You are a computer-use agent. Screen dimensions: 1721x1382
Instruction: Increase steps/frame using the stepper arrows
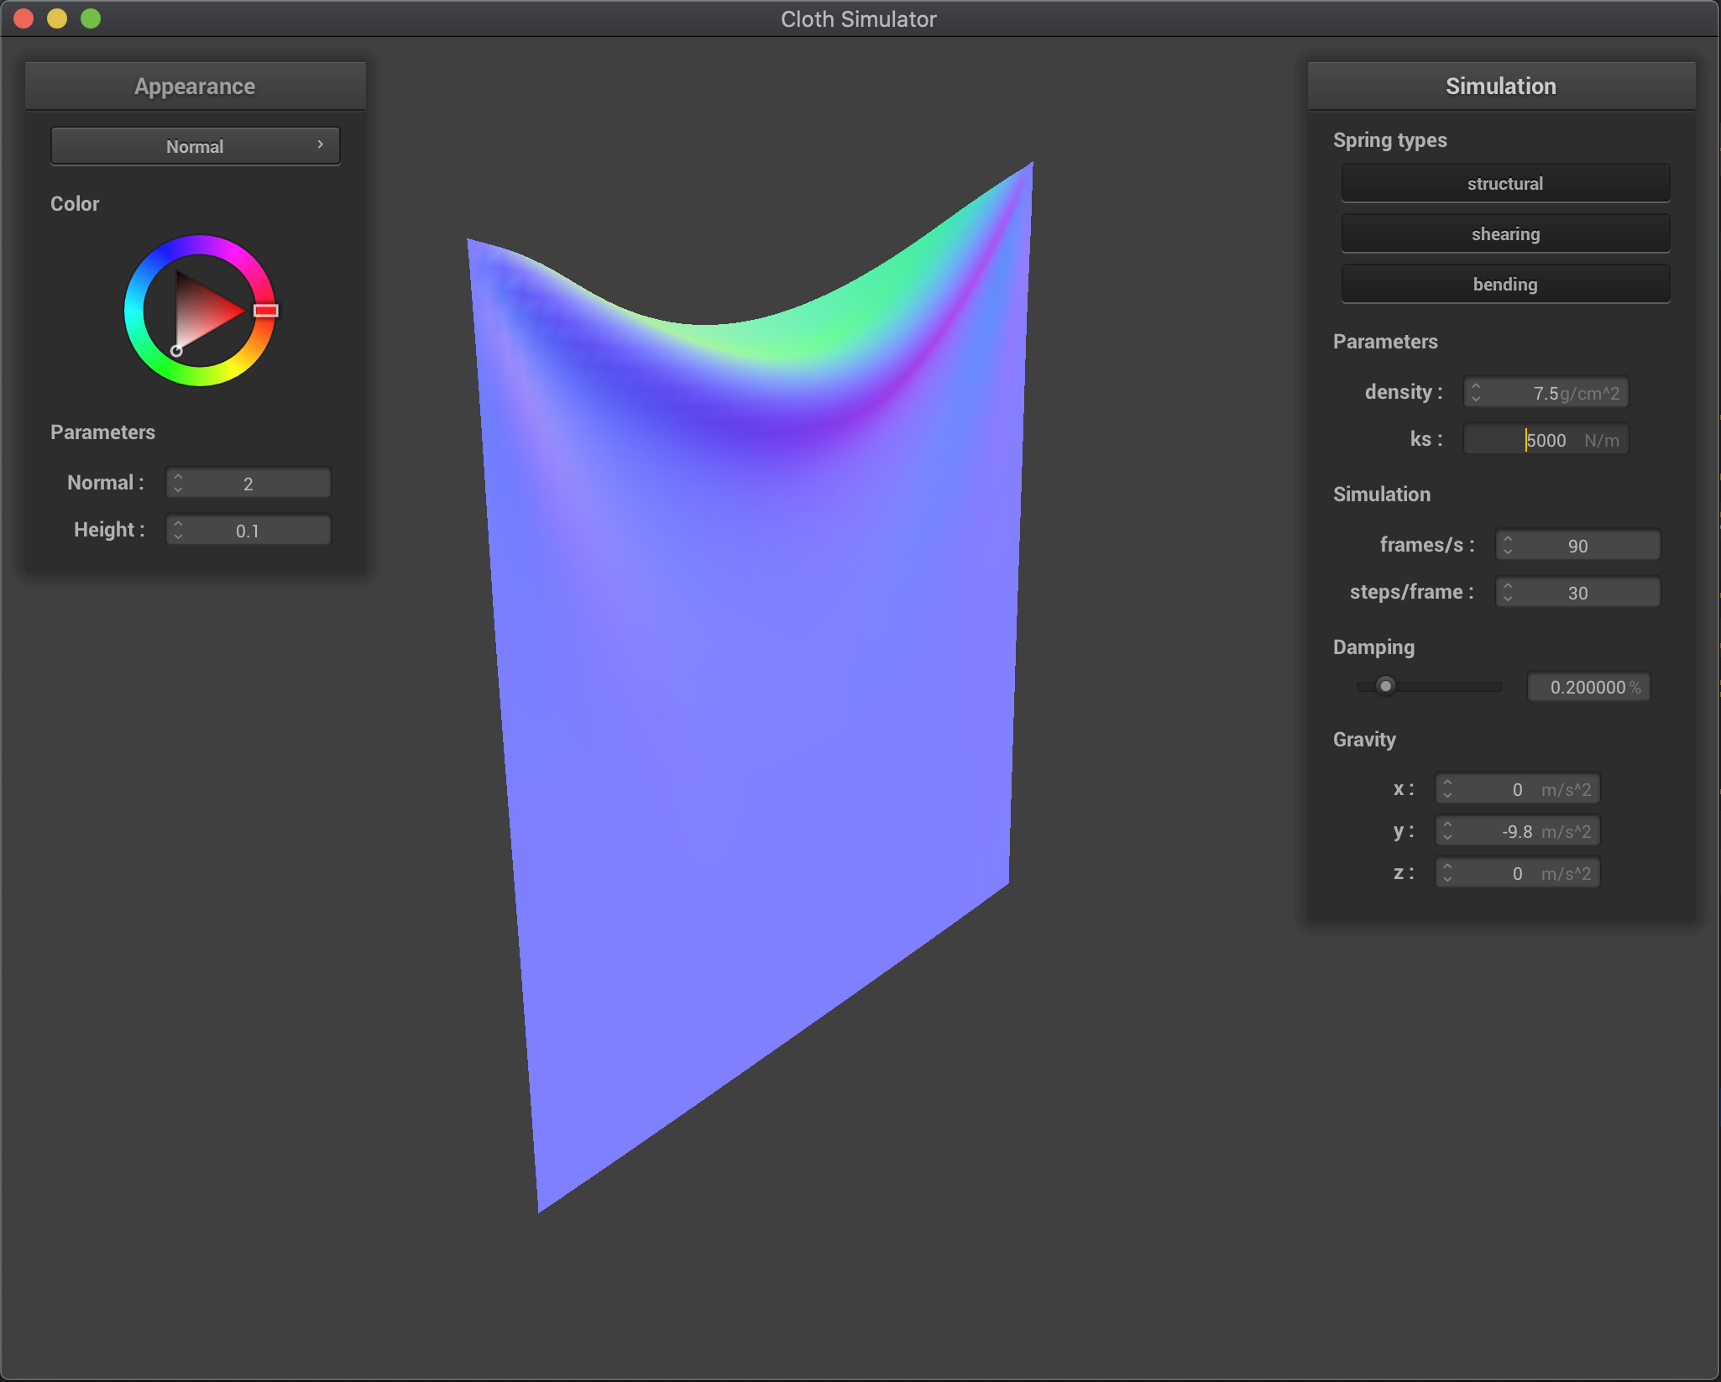click(x=1509, y=587)
